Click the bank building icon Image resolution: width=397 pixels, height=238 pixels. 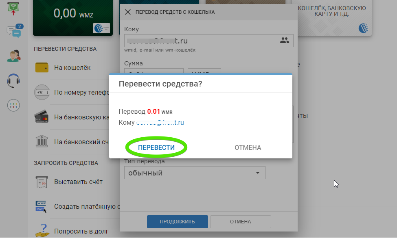click(x=42, y=141)
